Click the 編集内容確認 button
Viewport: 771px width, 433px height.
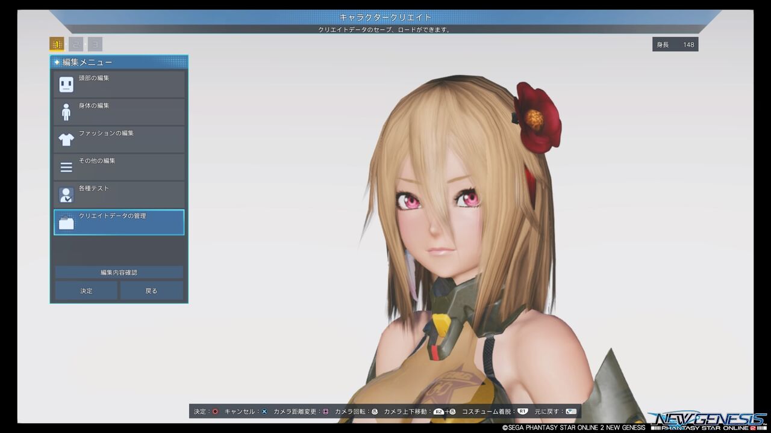119,272
